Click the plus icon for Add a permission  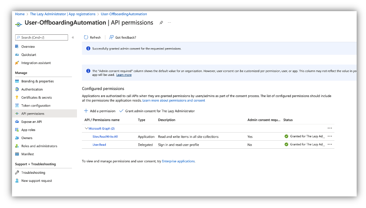[x=86, y=111]
